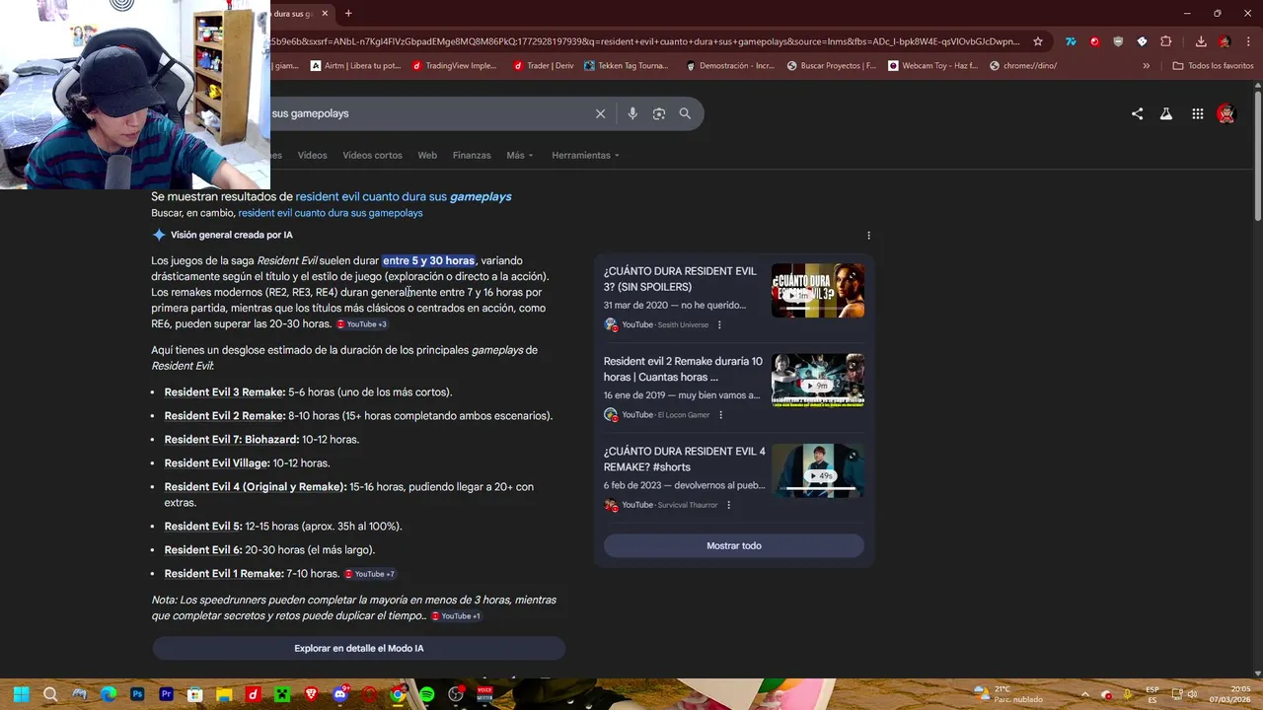
Task: Open the Chrome three-dot menu
Action: pos(1247,41)
